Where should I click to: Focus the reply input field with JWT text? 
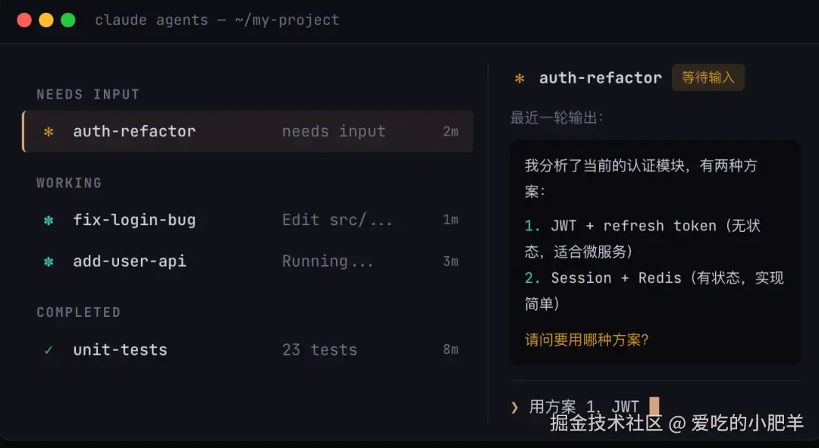pos(655,407)
